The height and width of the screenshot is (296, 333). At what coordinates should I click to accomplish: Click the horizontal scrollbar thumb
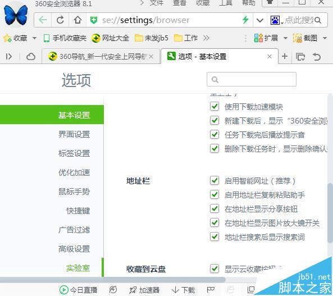coord(112,280)
